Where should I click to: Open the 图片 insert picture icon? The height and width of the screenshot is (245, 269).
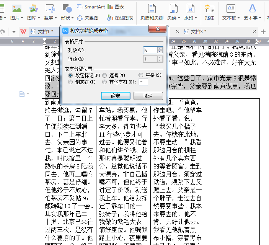click(x=17, y=8)
